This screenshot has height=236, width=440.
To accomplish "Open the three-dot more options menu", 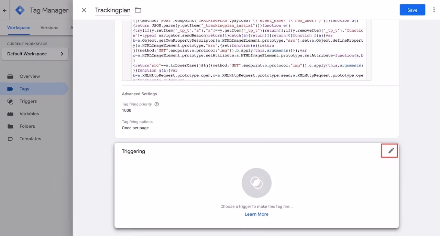I will [x=434, y=10].
